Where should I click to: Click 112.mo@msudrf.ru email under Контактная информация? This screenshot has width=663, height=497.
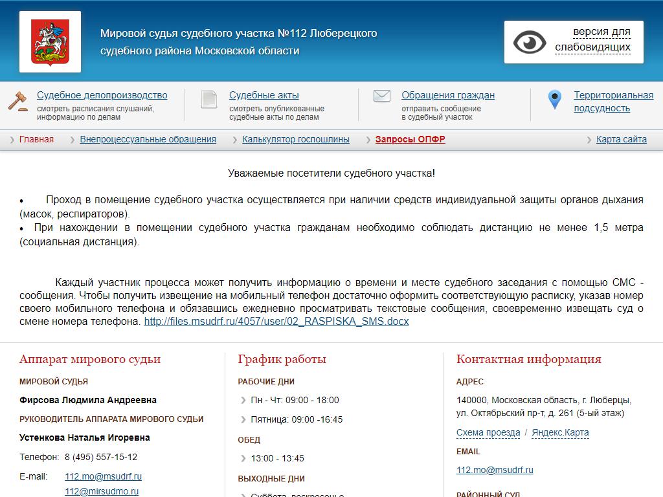tap(495, 470)
